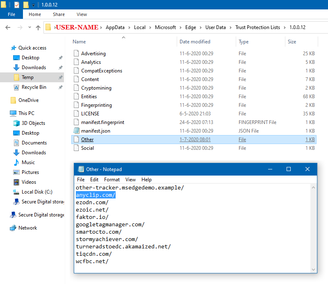Open the recent locations dropdown arrow
Viewport: 328px width, 284px height.
point(29,27)
